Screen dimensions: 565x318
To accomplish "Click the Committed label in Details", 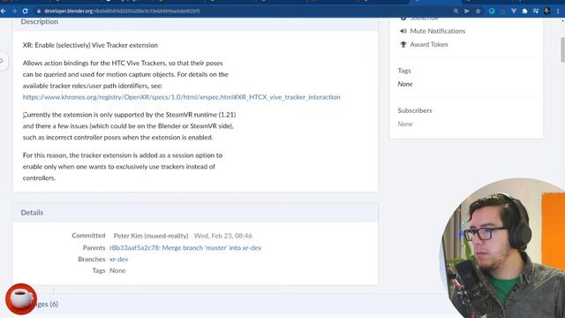I will tap(88, 236).
